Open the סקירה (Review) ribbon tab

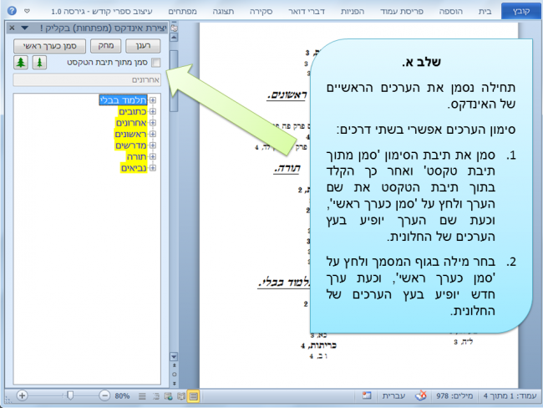coord(261,11)
